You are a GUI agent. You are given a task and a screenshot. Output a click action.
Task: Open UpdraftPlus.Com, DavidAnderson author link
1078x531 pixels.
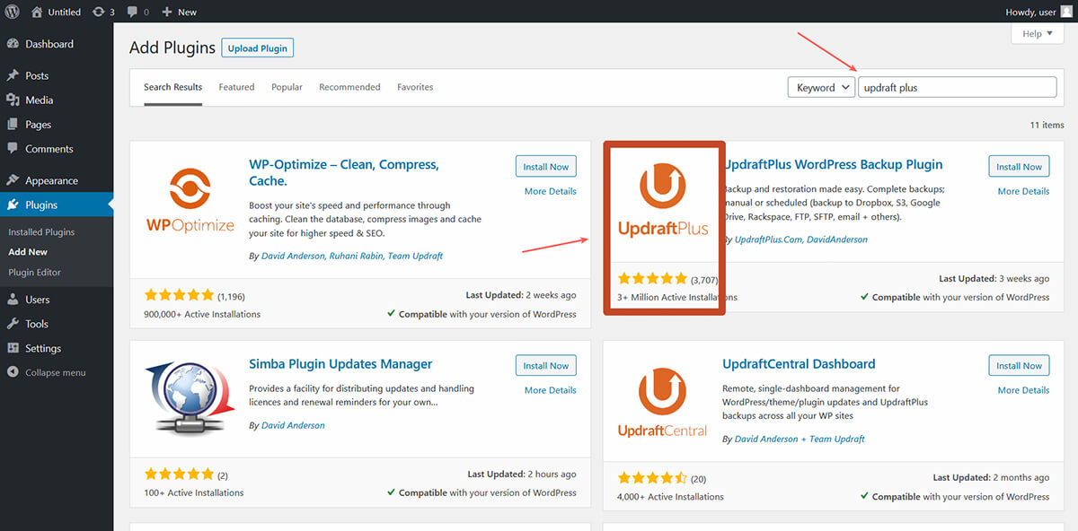801,239
